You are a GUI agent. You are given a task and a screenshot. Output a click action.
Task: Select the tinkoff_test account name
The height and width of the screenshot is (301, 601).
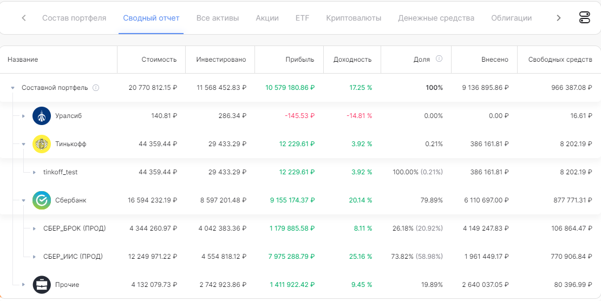(x=60, y=172)
